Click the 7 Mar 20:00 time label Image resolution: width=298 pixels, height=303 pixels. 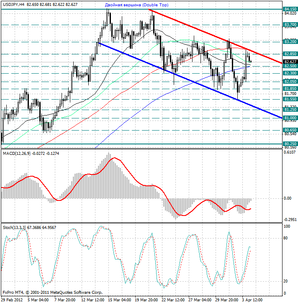[65, 300]
